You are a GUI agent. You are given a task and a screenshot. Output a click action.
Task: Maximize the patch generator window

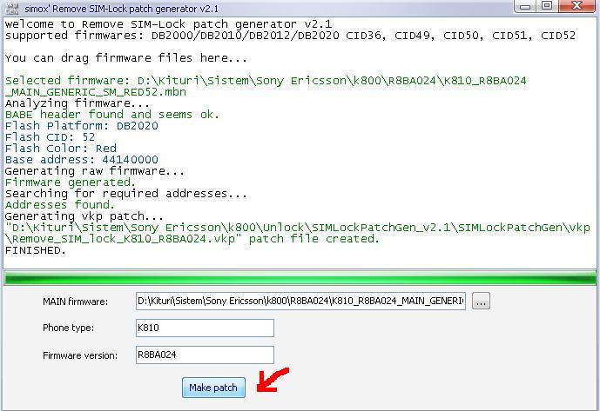[x=547, y=6]
